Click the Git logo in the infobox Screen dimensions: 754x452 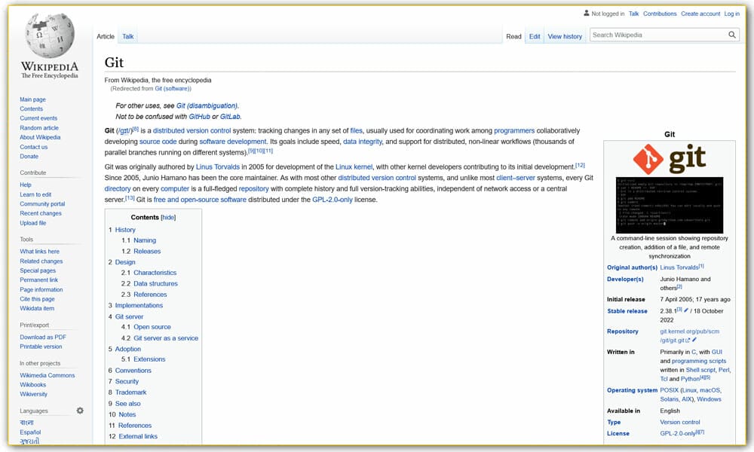tap(670, 157)
